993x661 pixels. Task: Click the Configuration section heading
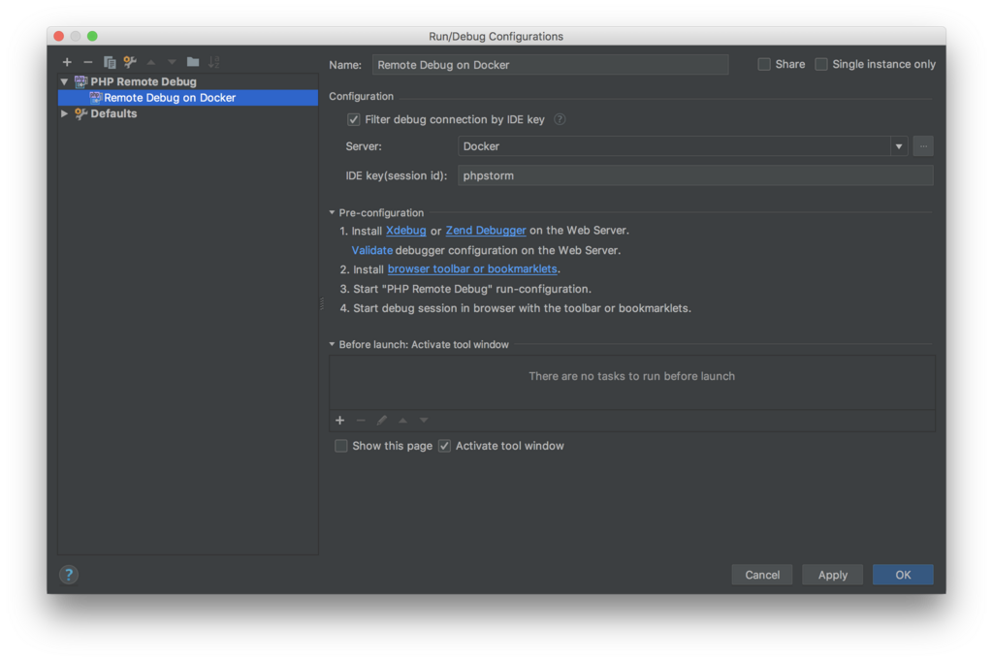pyautogui.click(x=361, y=96)
